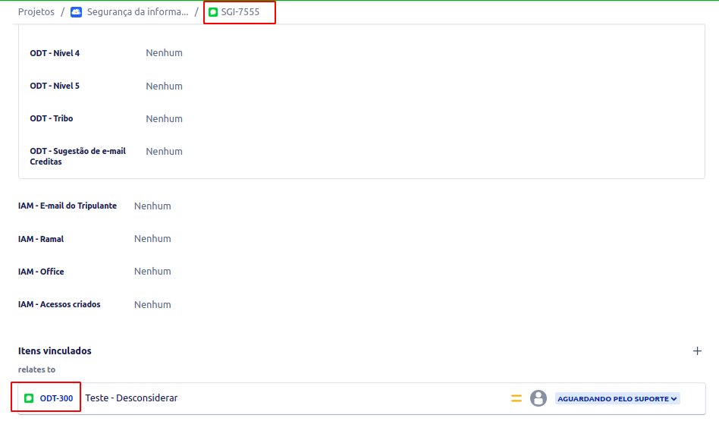Click the green issue type icon beside SGI-7555

(x=213, y=12)
